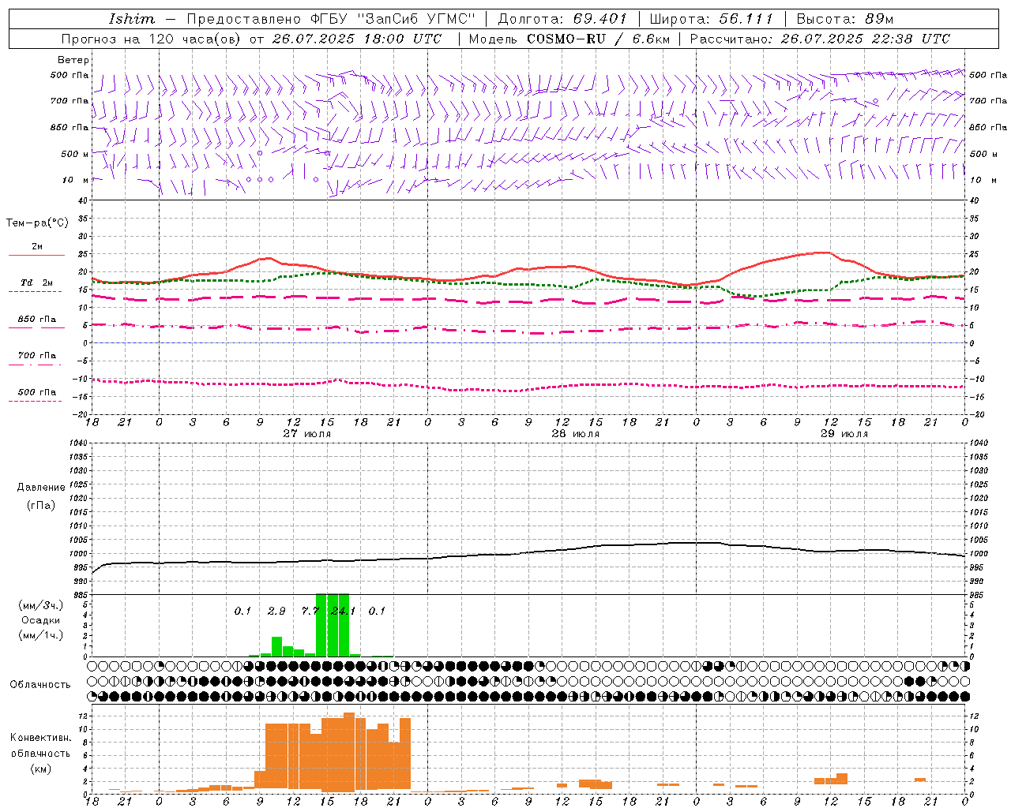Click the 'Высота: 89м' elevation text

[845, 19]
